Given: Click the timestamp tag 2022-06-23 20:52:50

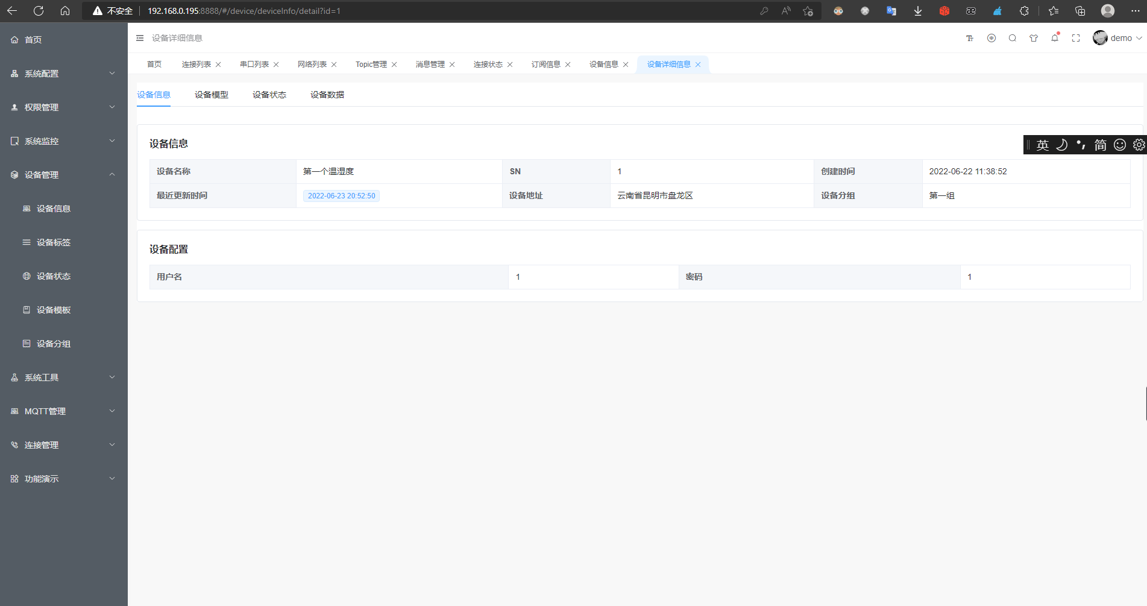Looking at the screenshot, I should coord(341,196).
